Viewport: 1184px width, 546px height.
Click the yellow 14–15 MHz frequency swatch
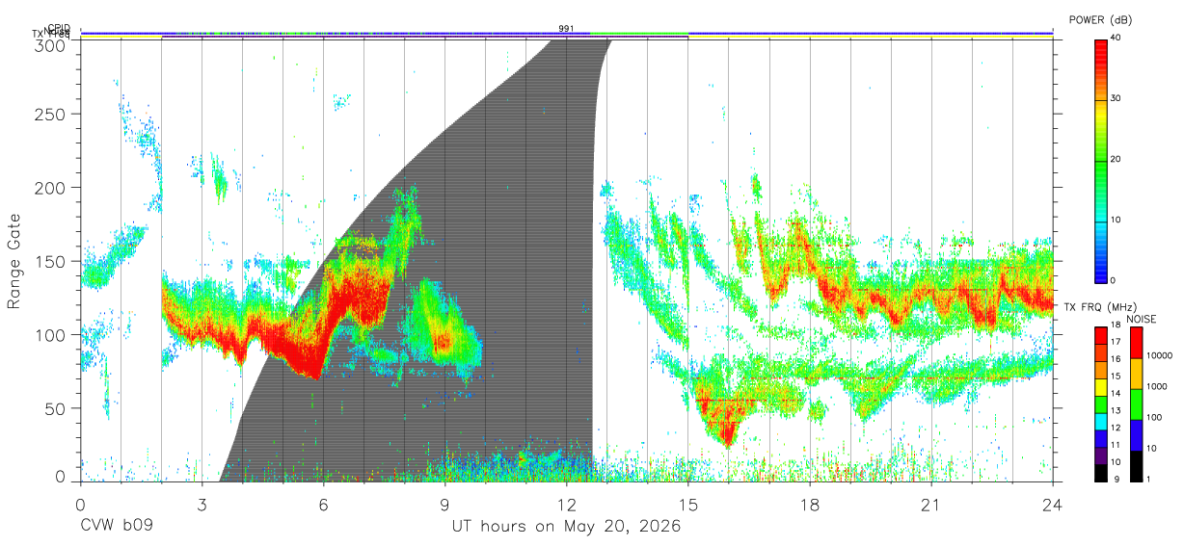click(x=1100, y=385)
